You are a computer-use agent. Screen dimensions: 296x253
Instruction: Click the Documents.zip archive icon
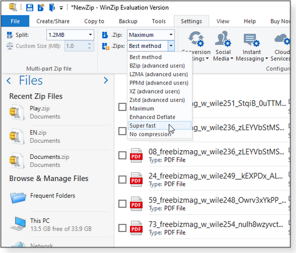pyautogui.click(x=17, y=161)
